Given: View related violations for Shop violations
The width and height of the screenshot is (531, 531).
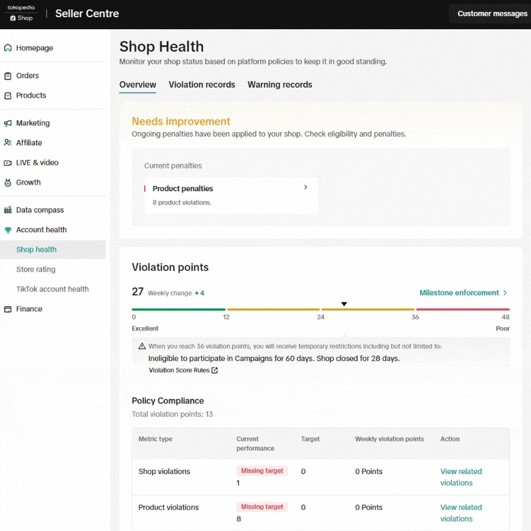Looking at the screenshot, I should tap(461, 477).
